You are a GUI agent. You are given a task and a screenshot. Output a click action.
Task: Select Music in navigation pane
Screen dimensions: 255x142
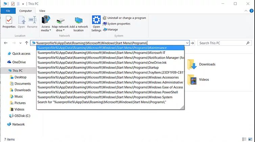(16, 96)
